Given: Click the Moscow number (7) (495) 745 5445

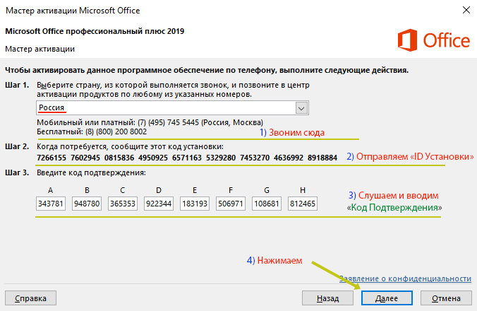Looking at the screenshot, I should coord(168,122).
